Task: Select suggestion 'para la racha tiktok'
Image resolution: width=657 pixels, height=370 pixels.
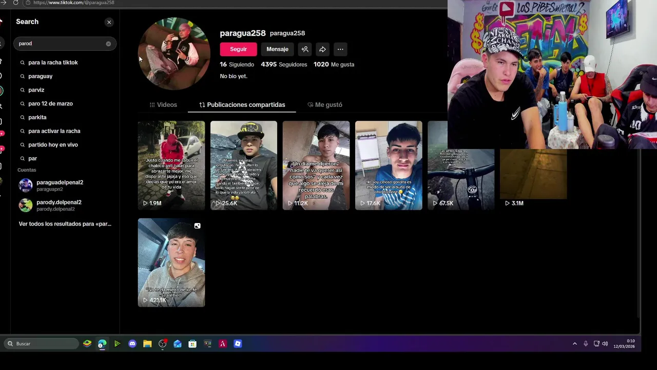Action: pos(53,62)
